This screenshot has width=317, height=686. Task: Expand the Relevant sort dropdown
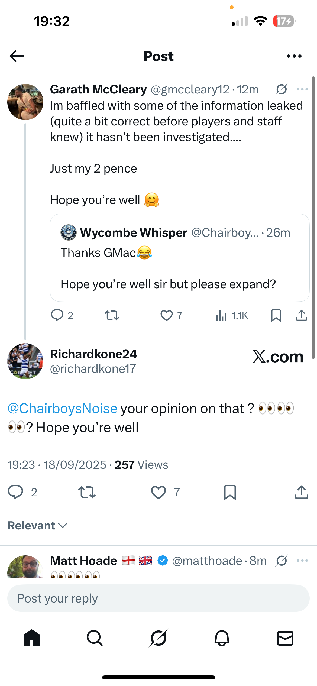tap(37, 526)
